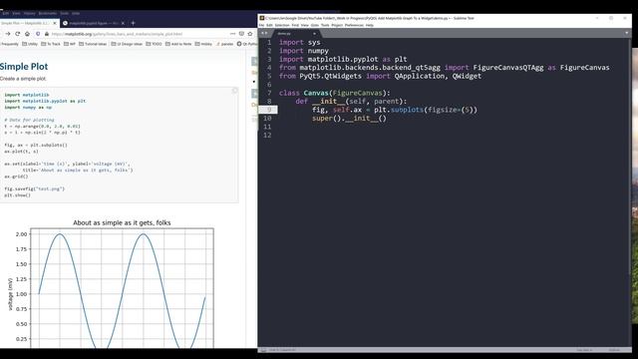Bookmark this page with the star icon
This screenshot has height=359, width=638.
(250, 34)
